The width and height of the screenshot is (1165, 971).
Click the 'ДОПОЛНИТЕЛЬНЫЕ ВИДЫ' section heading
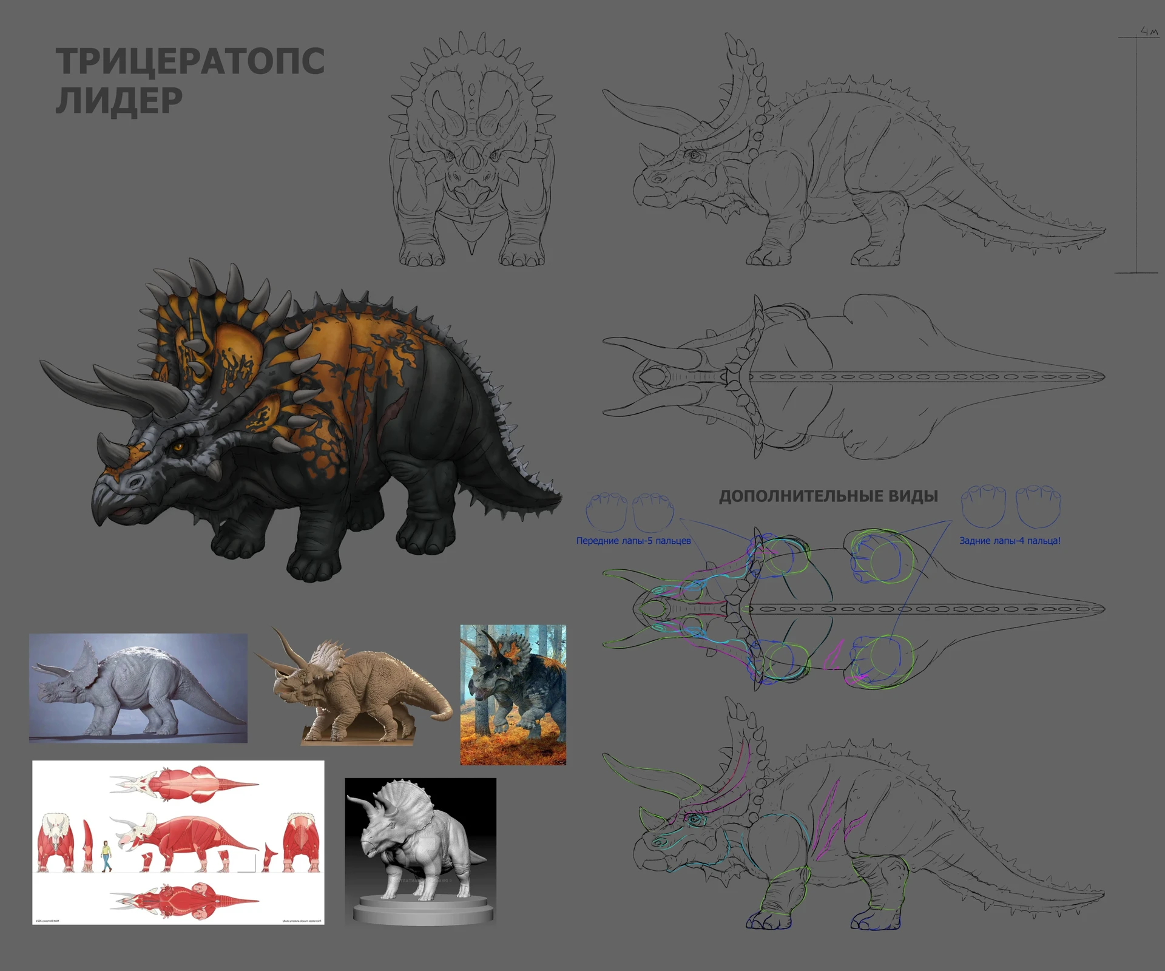pyautogui.click(x=828, y=496)
